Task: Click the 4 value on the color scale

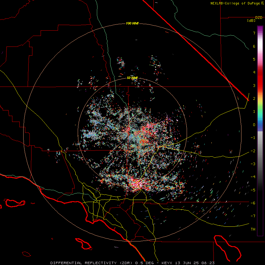Action: click(x=254, y=72)
